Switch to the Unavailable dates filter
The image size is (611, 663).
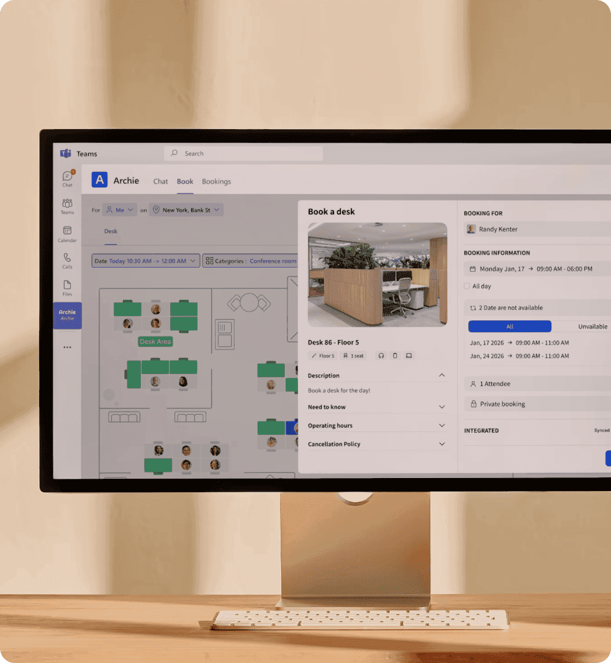pos(592,327)
